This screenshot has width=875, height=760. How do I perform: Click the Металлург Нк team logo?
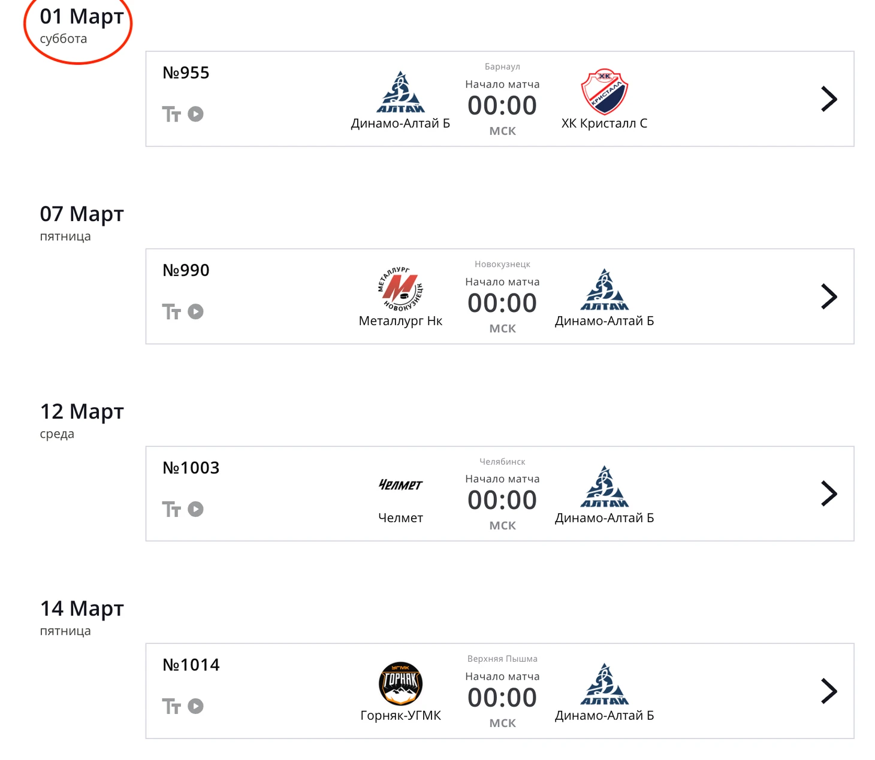coord(400,289)
